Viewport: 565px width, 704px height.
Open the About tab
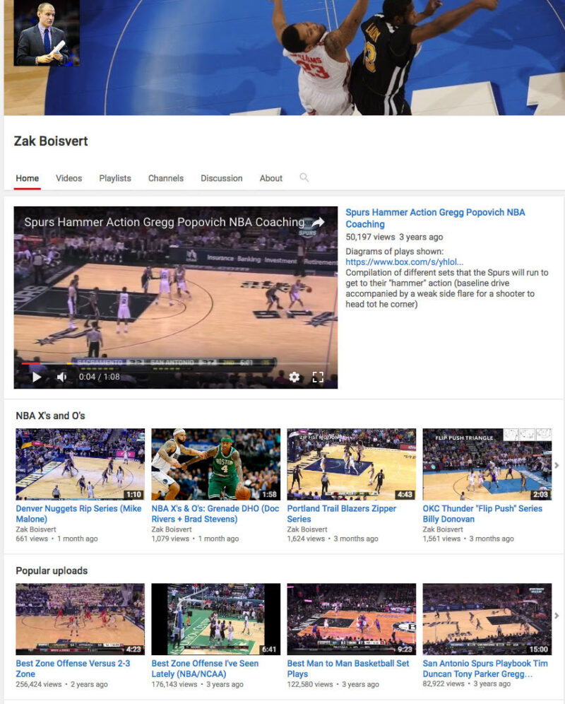pyautogui.click(x=270, y=178)
